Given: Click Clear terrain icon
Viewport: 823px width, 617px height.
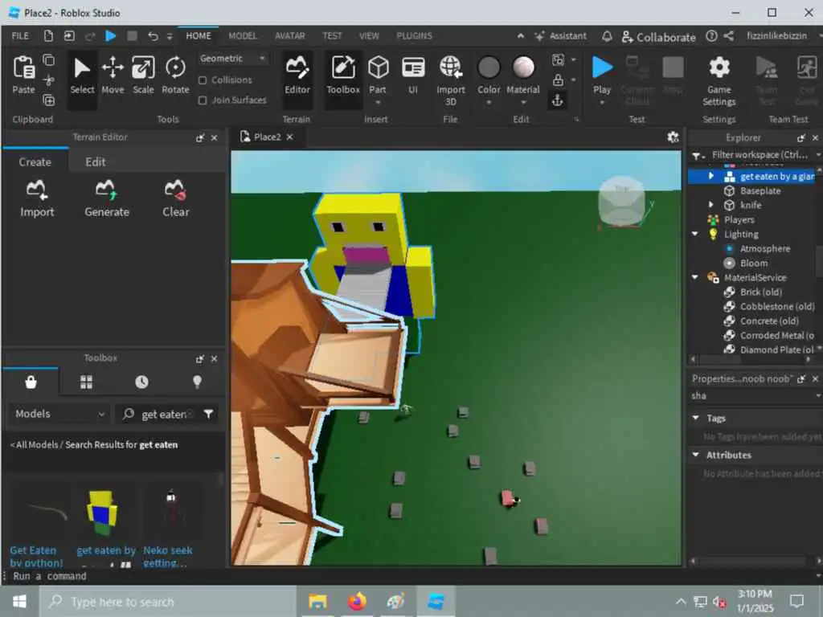Looking at the screenshot, I should coord(176,199).
